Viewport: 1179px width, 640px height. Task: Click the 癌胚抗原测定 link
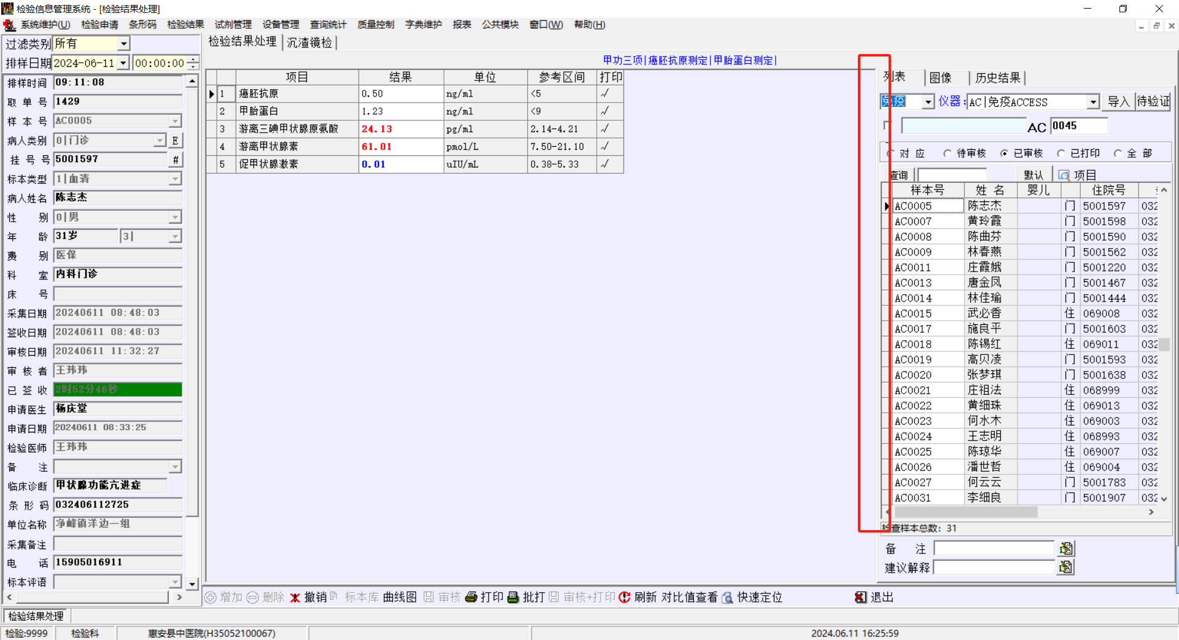click(678, 60)
